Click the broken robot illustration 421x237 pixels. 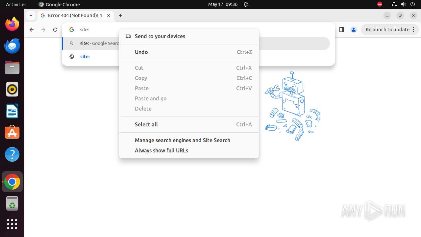292,106
